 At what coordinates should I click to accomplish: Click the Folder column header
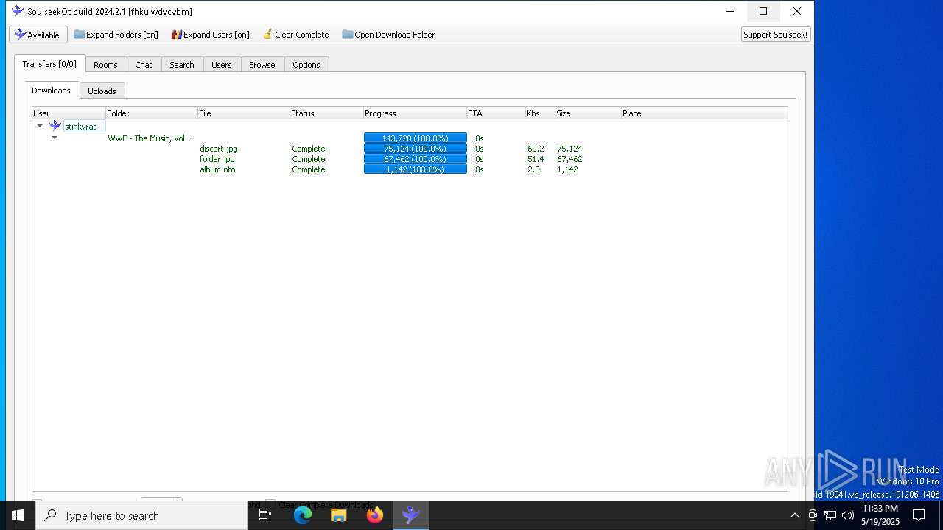(151, 113)
